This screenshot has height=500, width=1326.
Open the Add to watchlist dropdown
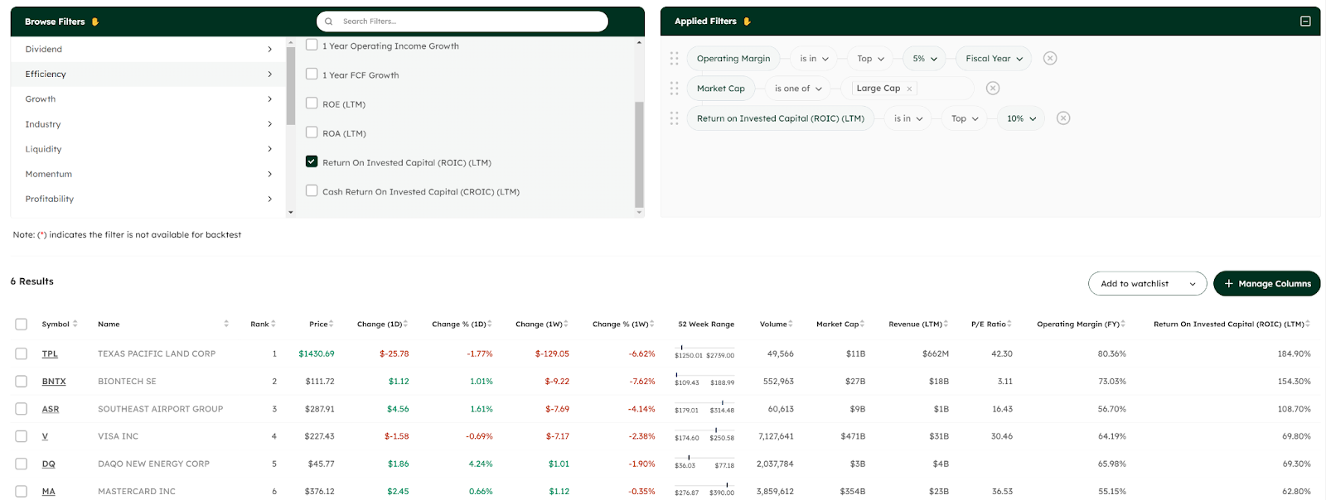(x=1147, y=283)
